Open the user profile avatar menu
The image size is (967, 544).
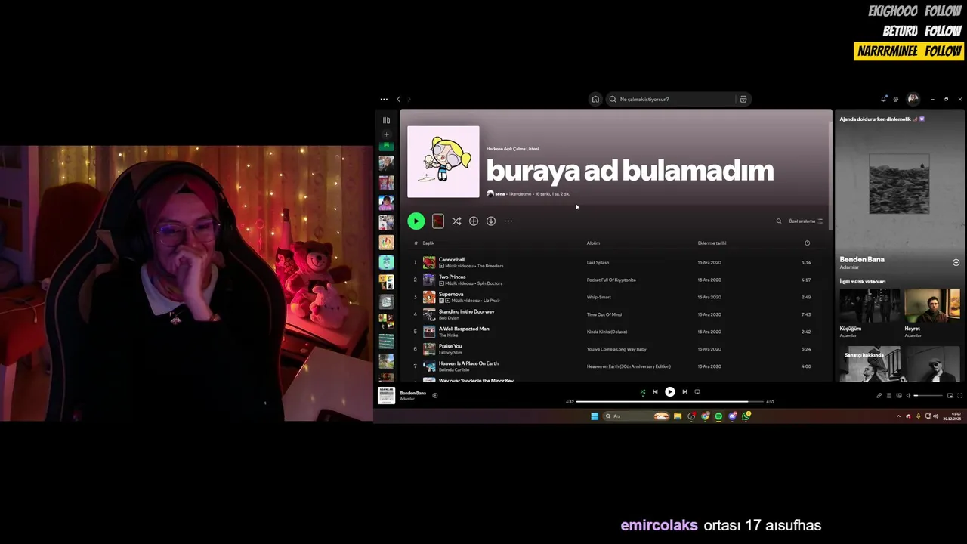[913, 99]
